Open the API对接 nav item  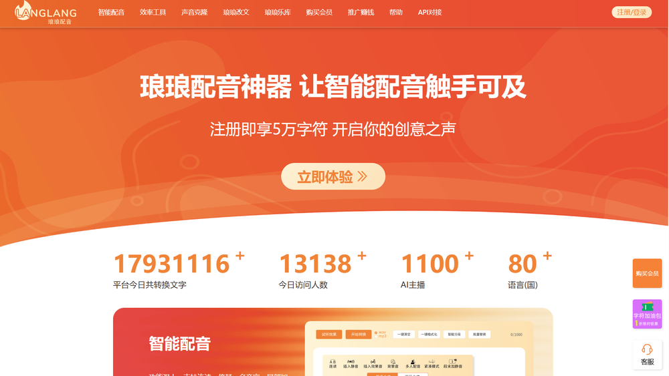click(429, 12)
